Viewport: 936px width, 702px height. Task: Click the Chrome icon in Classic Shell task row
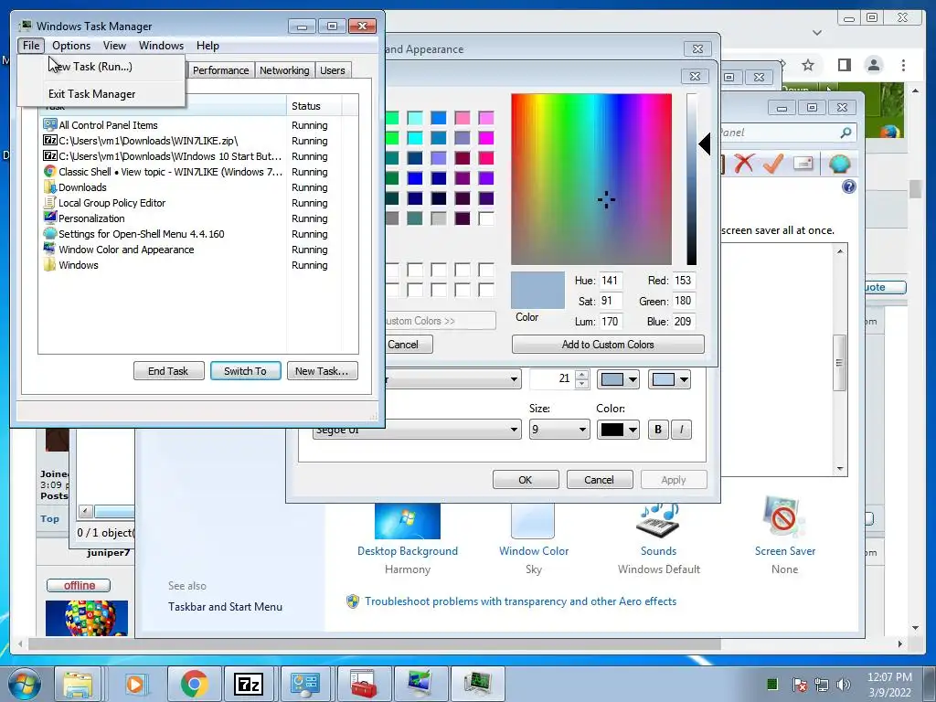pos(50,171)
